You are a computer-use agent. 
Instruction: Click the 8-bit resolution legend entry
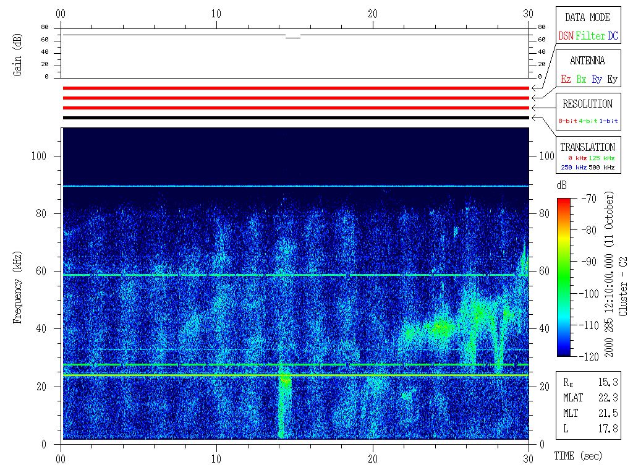[x=568, y=121]
